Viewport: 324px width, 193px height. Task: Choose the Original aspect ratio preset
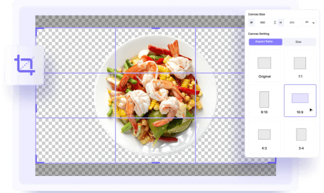click(x=264, y=66)
